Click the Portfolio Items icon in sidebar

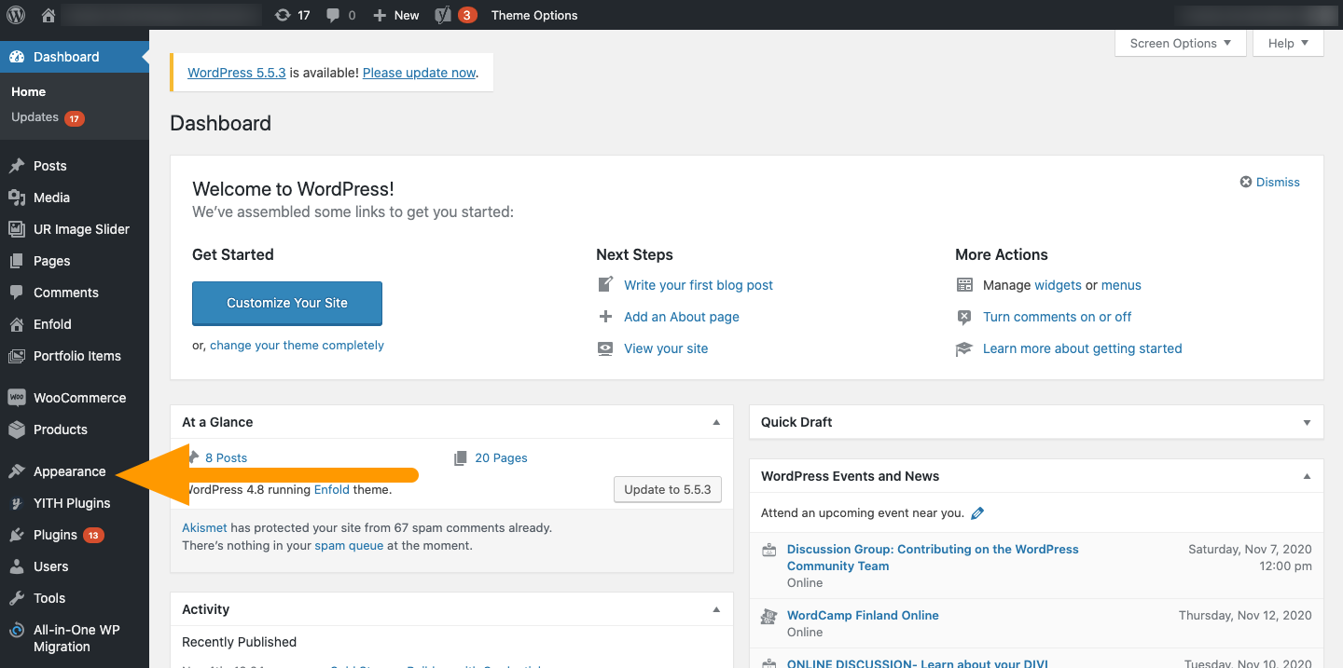pos(17,356)
